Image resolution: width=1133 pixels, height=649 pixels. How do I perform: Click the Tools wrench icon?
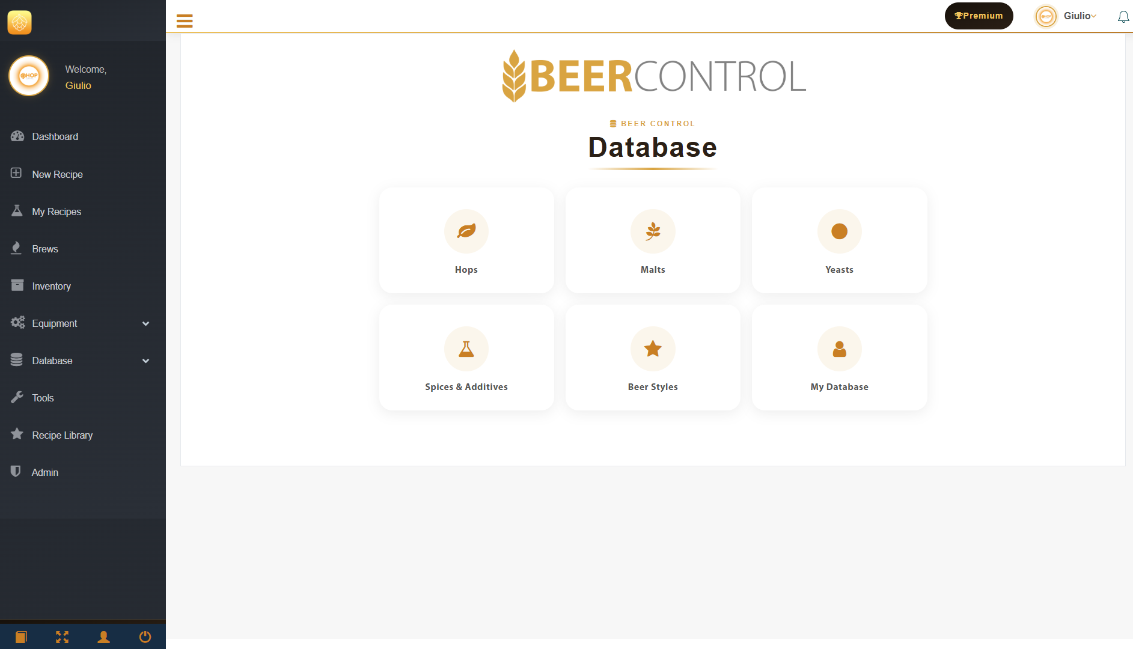point(17,397)
